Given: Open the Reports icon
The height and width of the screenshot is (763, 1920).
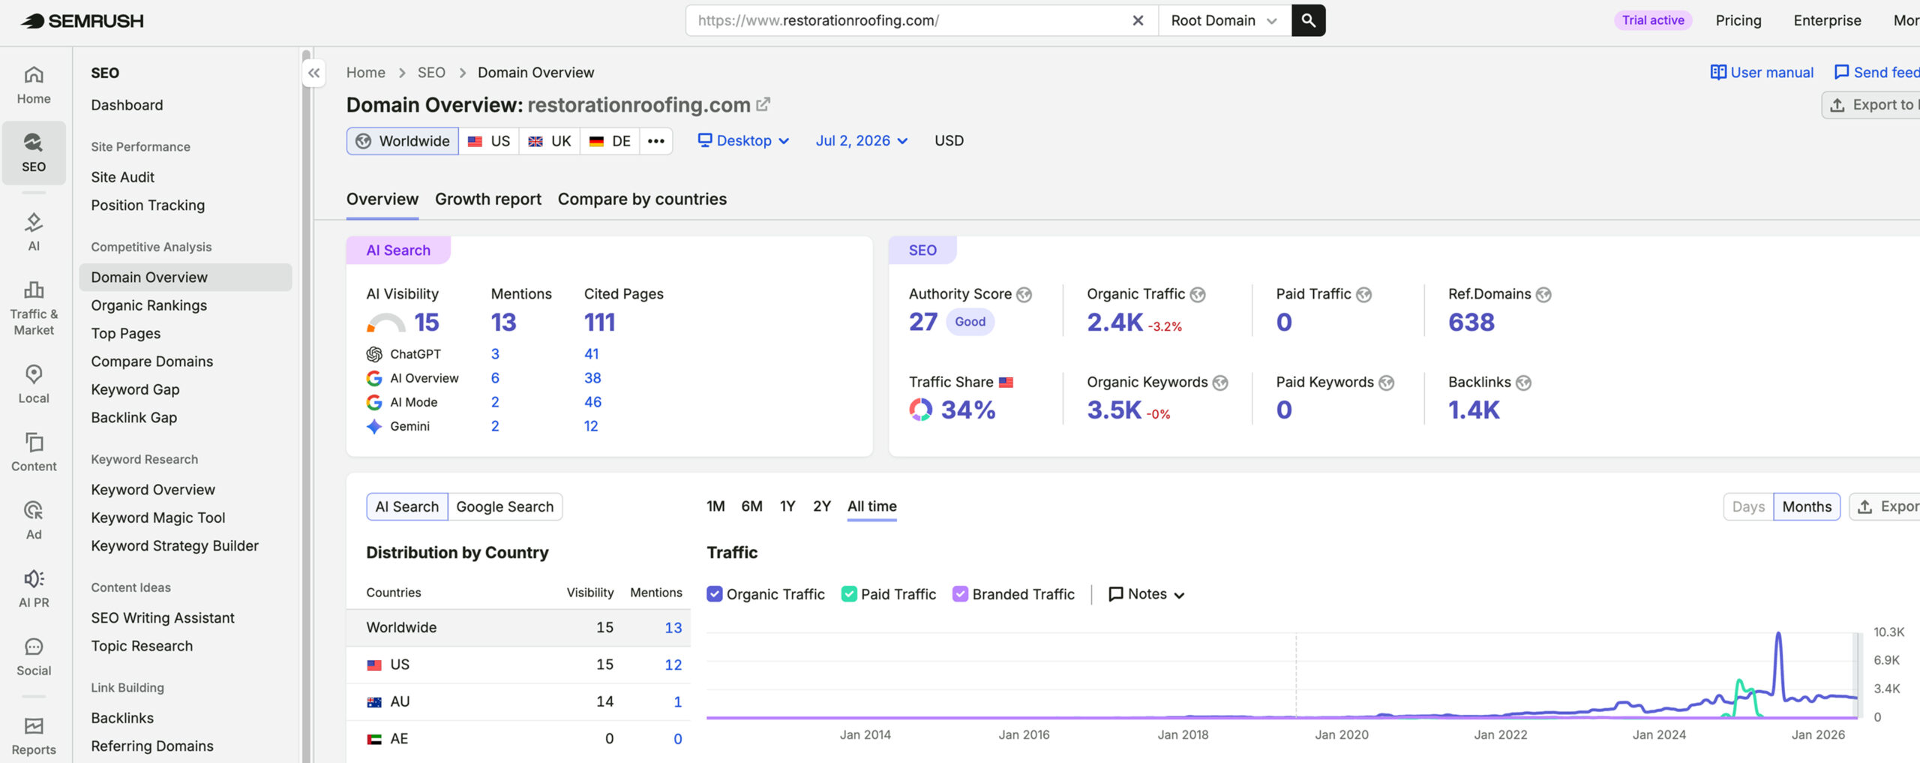Looking at the screenshot, I should pyautogui.click(x=34, y=736).
